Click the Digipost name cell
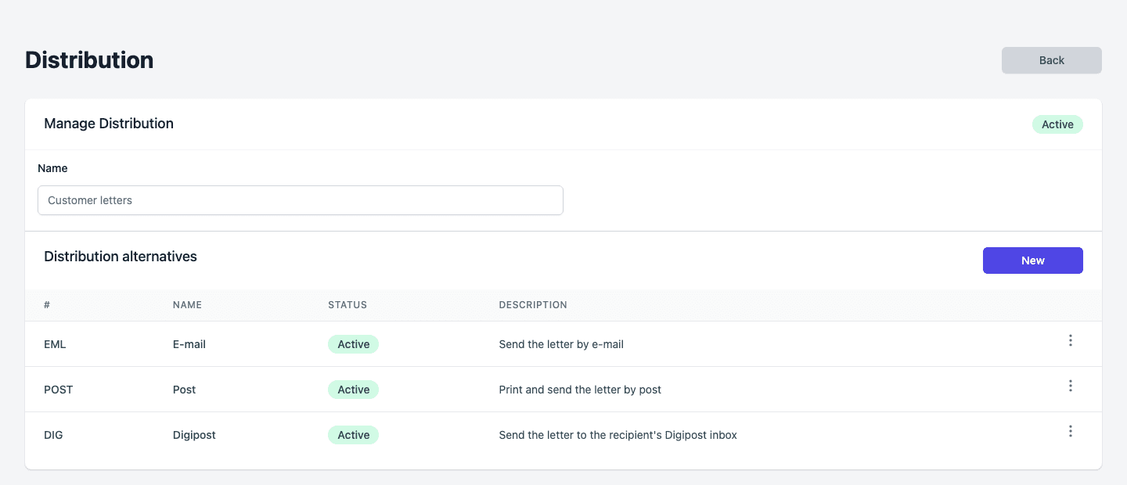This screenshot has width=1127, height=485. tap(194, 435)
